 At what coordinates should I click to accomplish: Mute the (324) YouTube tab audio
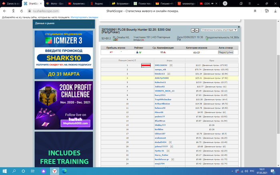pos(212,4)
